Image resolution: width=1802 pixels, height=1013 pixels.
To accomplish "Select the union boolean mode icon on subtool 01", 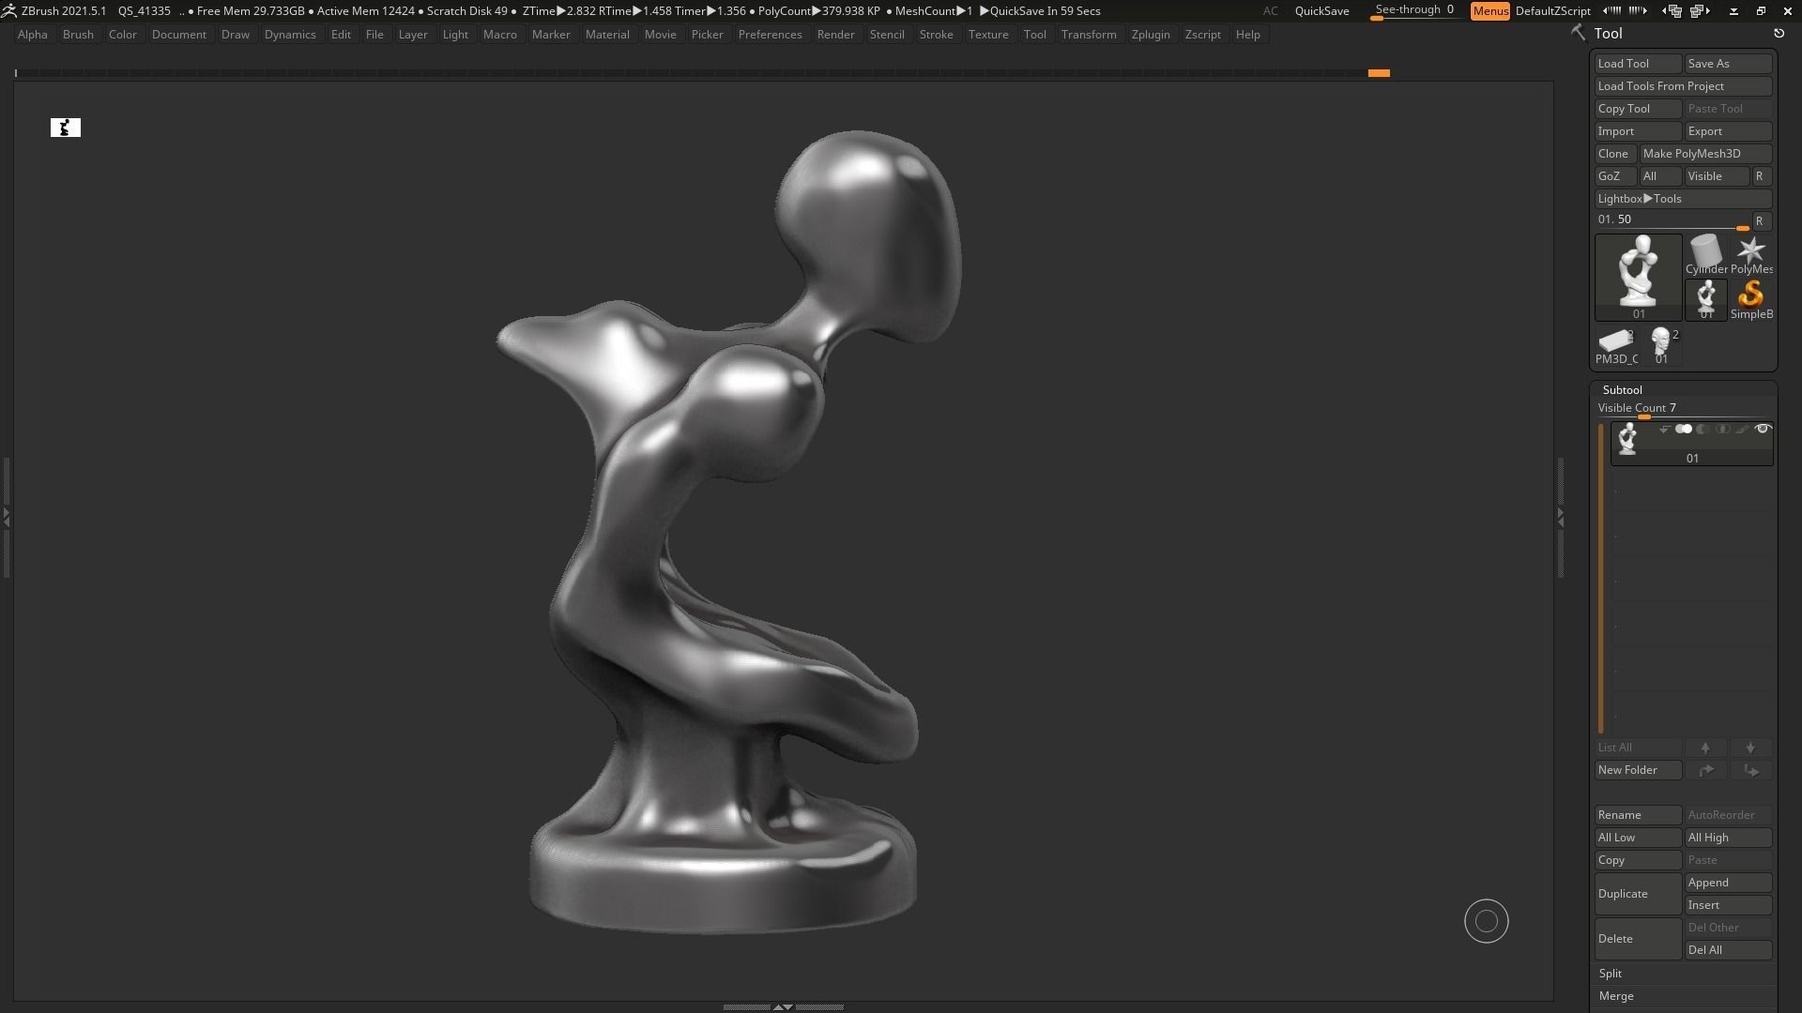I will [1684, 430].
